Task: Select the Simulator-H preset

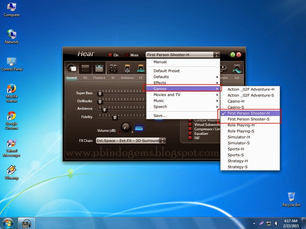Action: coord(250,137)
